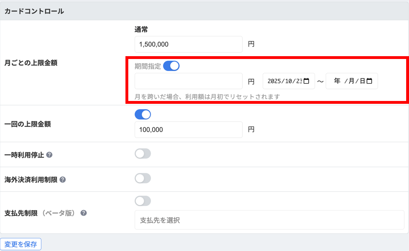Screen dimensions: 409x251
Task: Click help icon beside 海外決済利用制限
Action: point(63,180)
